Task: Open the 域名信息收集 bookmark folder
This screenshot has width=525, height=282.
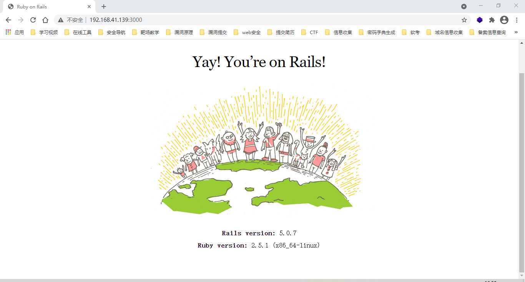Action: click(x=445, y=32)
